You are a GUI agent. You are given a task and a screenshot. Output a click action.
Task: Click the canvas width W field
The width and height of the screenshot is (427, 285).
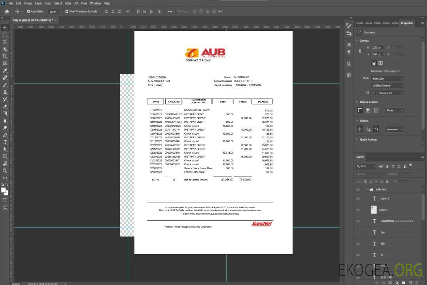[377, 47]
